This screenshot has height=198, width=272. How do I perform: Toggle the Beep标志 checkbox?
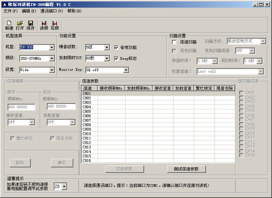(x=116, y=59)
